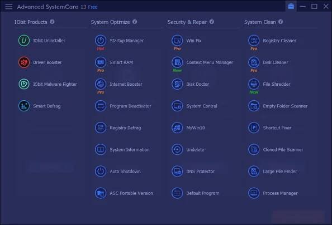Image resolution: width=332 pixels, height=225 pixels.
Task: Open System Information icon
Action: click(101, 149)
